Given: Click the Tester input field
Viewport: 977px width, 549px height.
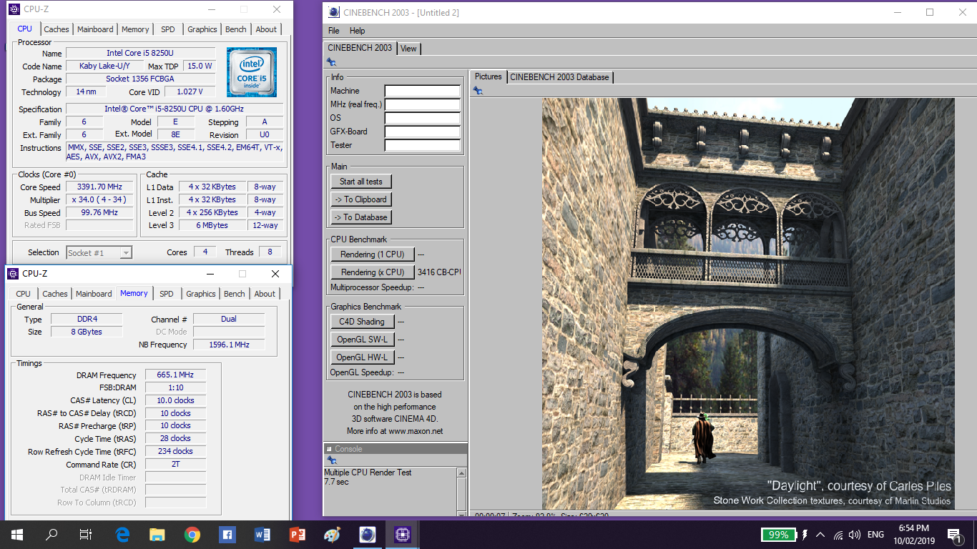Looking at the screenshot, I should tap(423, 145).
